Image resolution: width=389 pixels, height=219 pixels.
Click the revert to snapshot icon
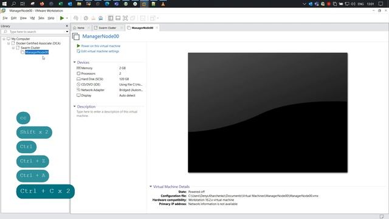click(93, 18)
